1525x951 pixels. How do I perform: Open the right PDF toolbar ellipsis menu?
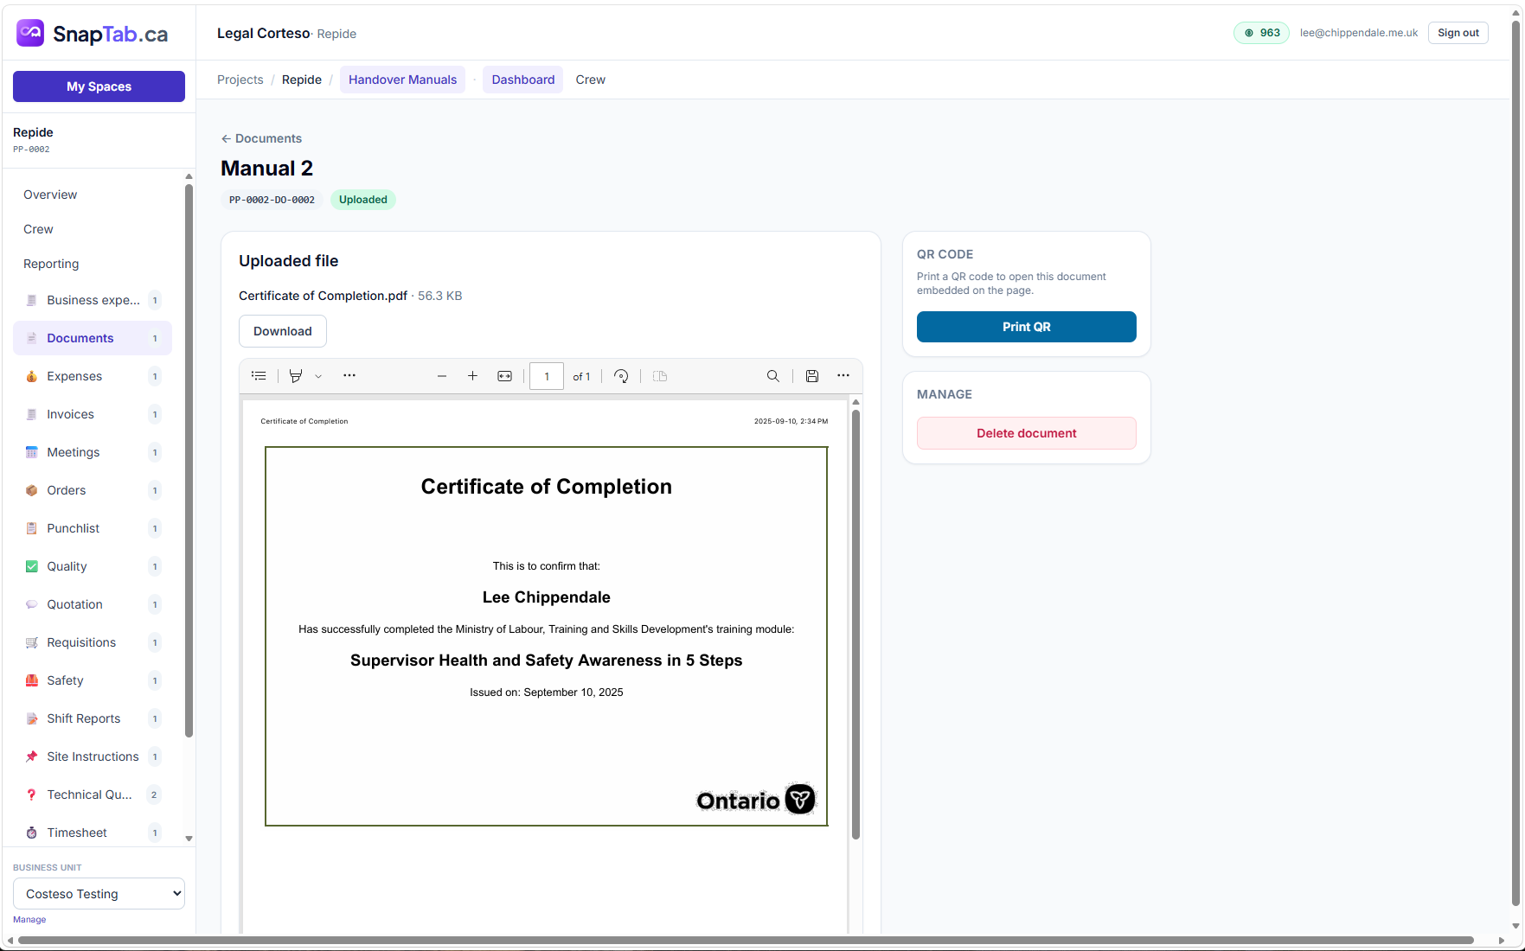pyautogui.click(x=843, y=376)
